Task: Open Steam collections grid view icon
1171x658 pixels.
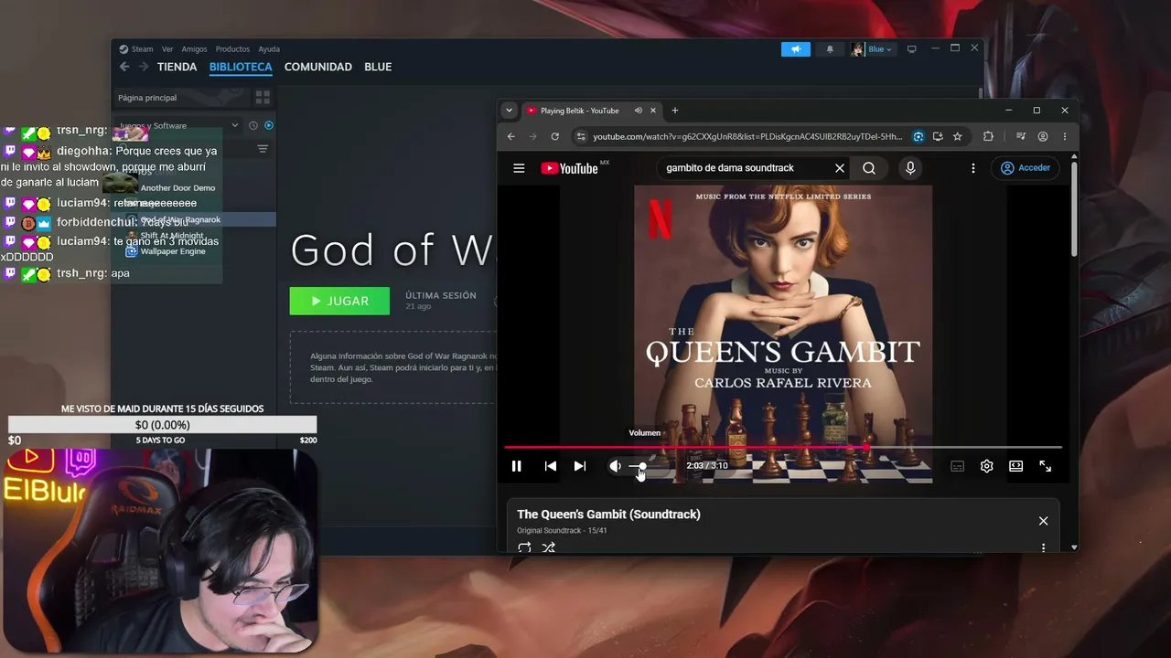Action: (x=263, y=98)
